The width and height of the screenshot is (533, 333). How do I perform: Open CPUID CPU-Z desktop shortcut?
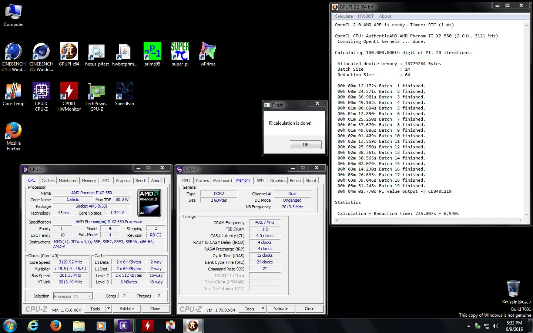(41, 96)
